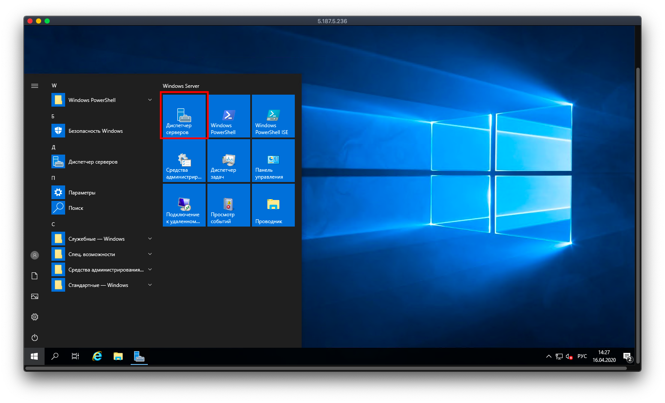
Task: Click the Windows Server tile group title
Action: click(x=181, y=86)
